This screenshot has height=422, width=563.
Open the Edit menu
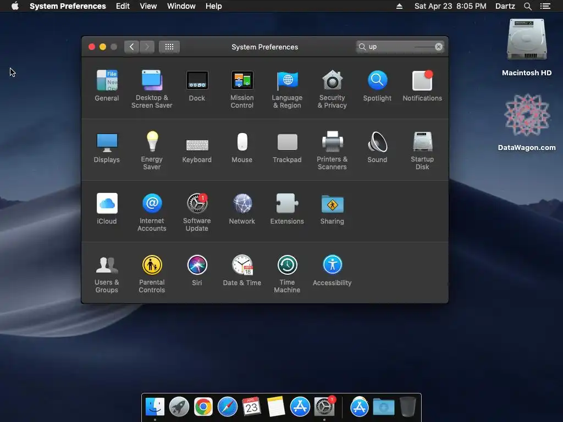[x=123, y=6]
